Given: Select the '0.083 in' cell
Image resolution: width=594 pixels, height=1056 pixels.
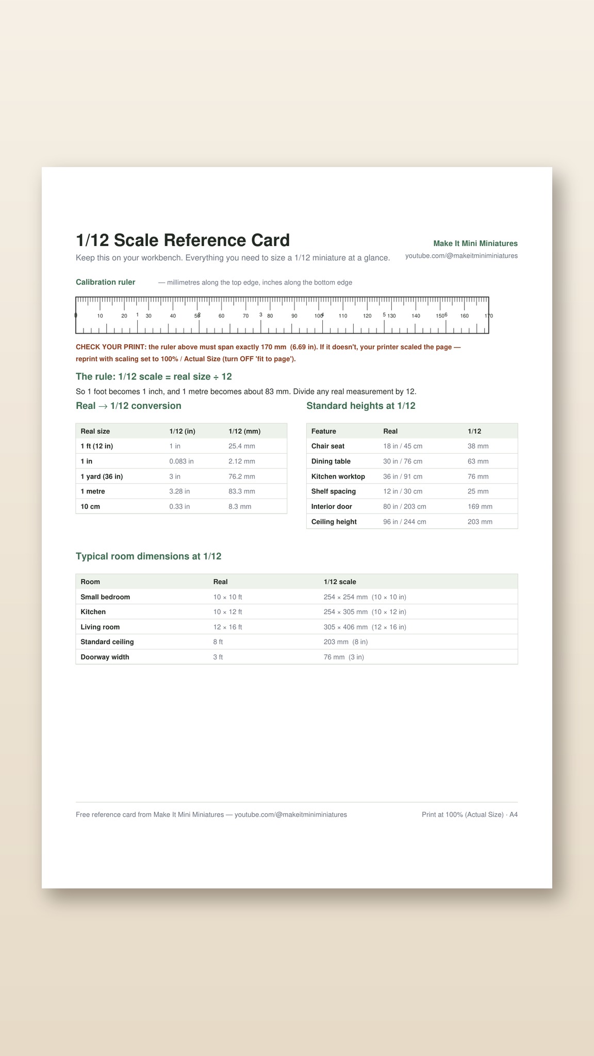Looking at the screenshot, I should click(x=181, y=461).
